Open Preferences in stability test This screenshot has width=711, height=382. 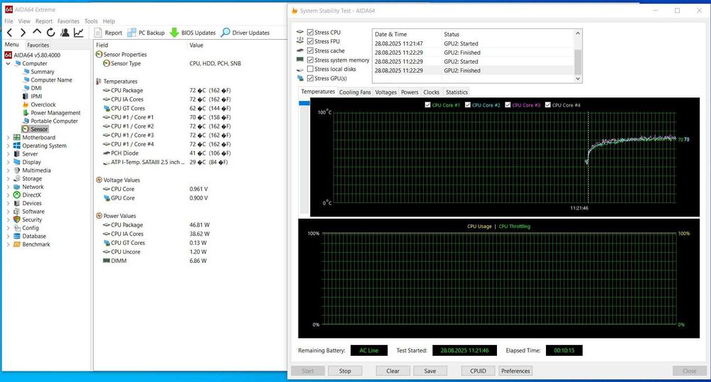pyautogui.click(x=515, y=371)
